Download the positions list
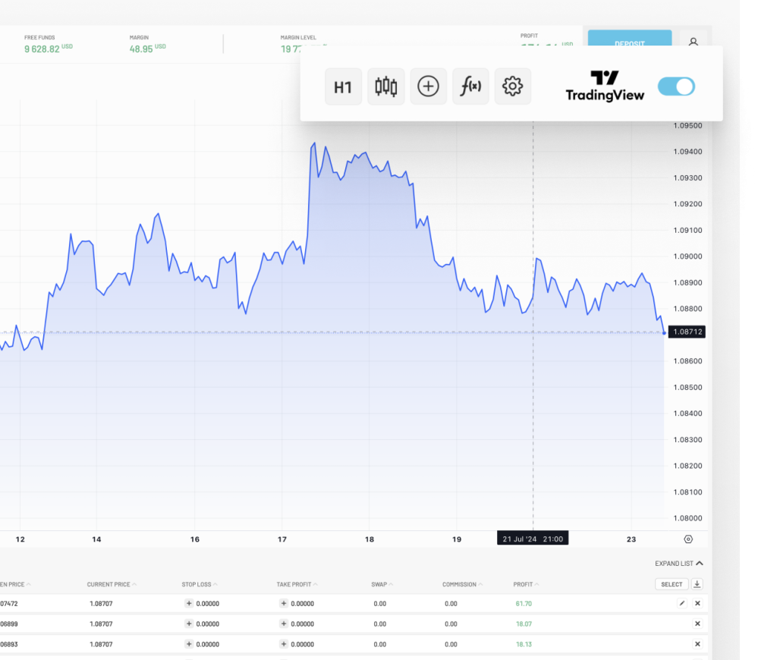 click(697, 584)
